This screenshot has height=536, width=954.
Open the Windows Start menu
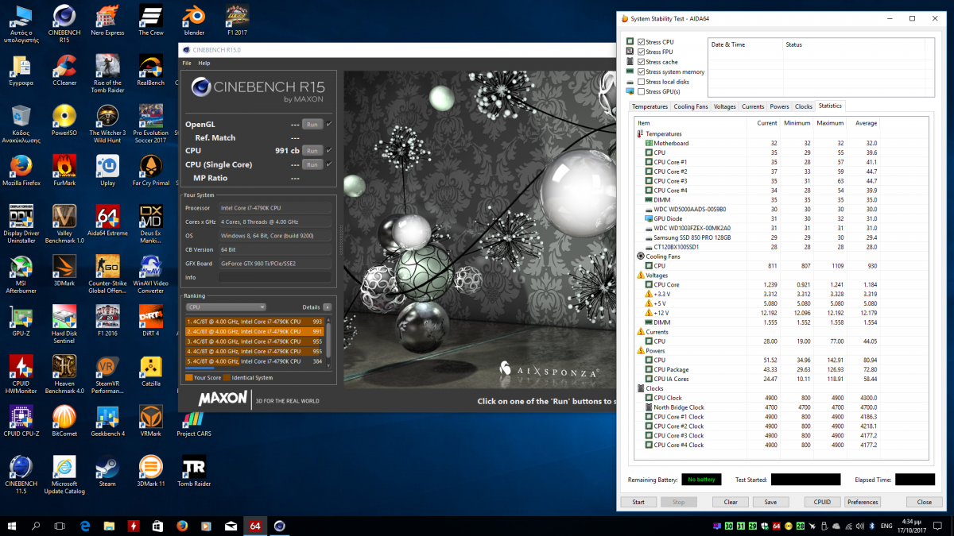(12, 526)
